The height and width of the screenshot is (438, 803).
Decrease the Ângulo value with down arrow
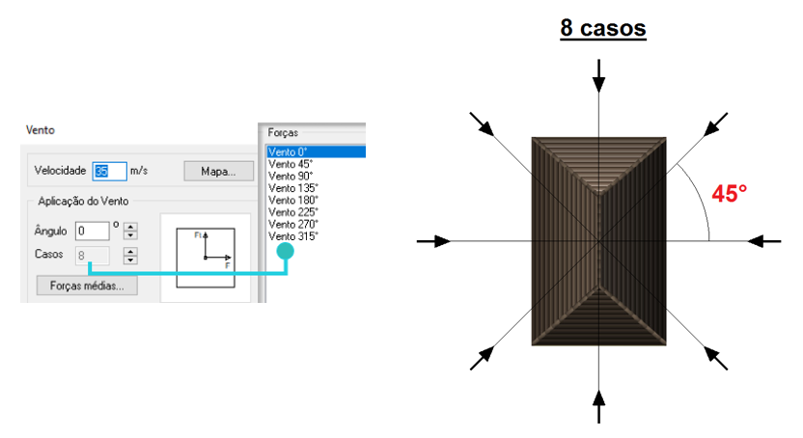click(130, 235)
